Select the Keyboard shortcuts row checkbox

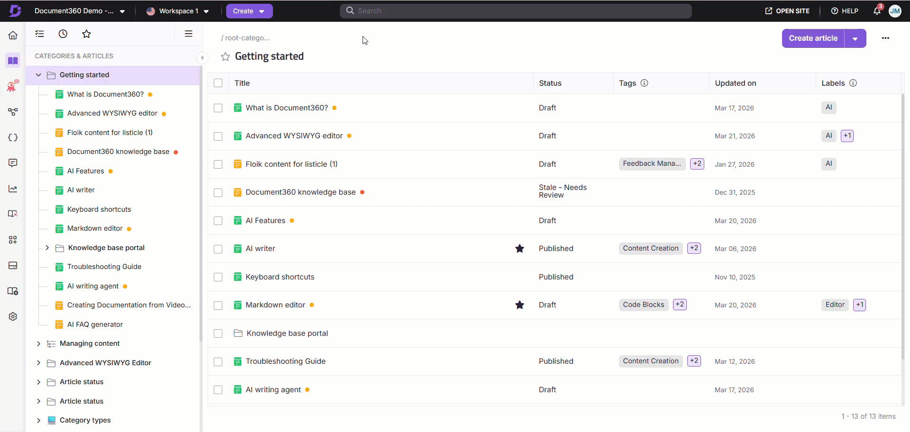coord(218,277)
